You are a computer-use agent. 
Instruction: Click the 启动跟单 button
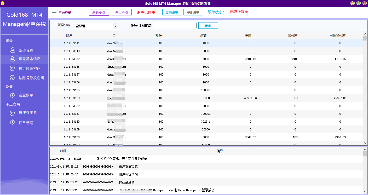point(172,12)
